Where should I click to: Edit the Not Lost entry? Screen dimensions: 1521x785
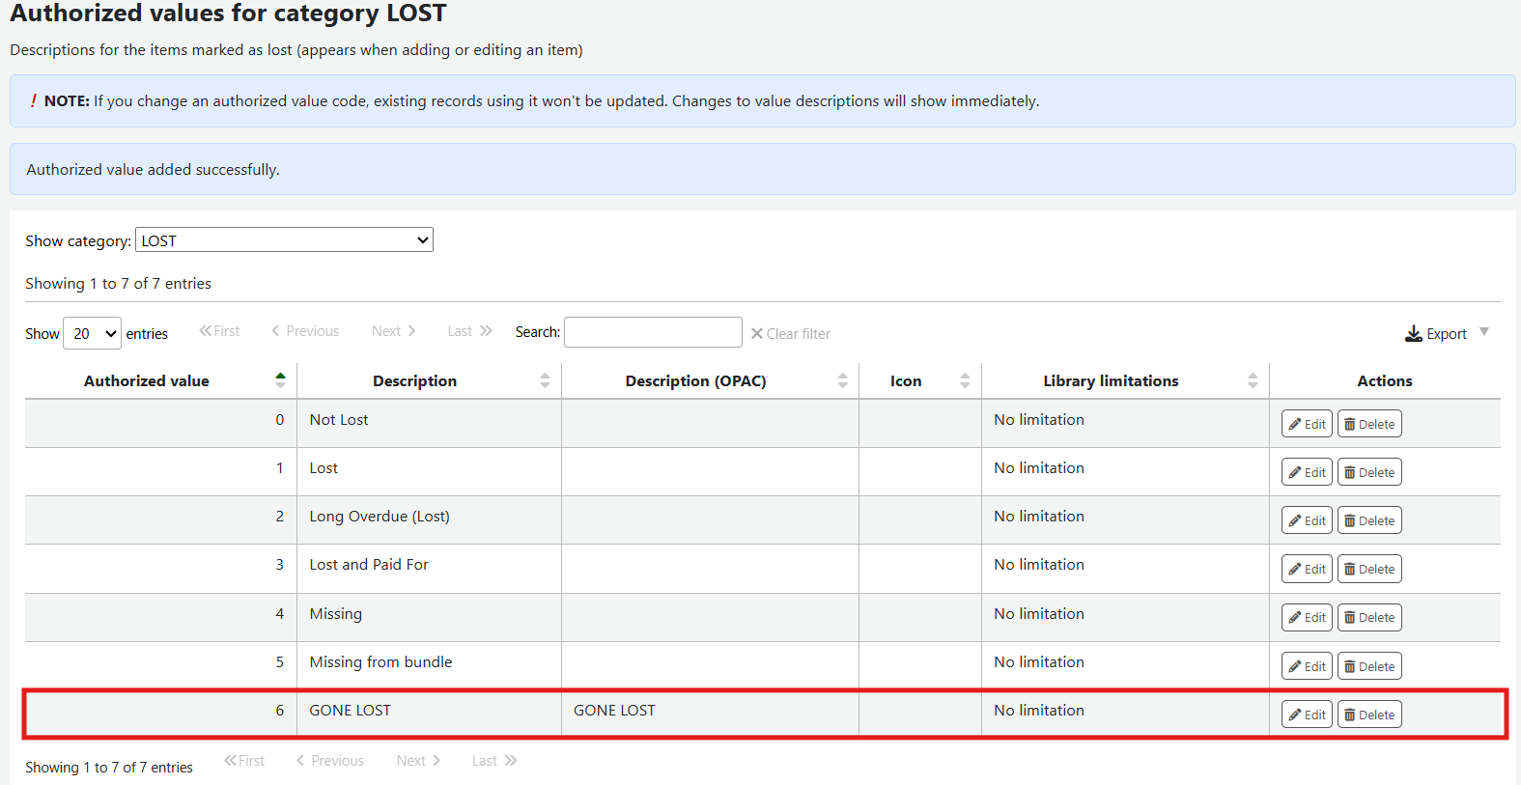tap(1306, 424)
